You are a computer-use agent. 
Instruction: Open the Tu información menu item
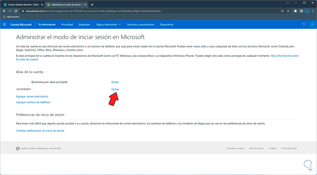[47, 24]
